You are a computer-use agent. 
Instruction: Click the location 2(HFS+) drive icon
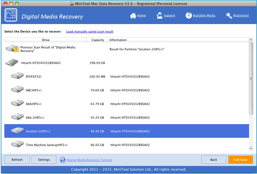coord(17,131)
